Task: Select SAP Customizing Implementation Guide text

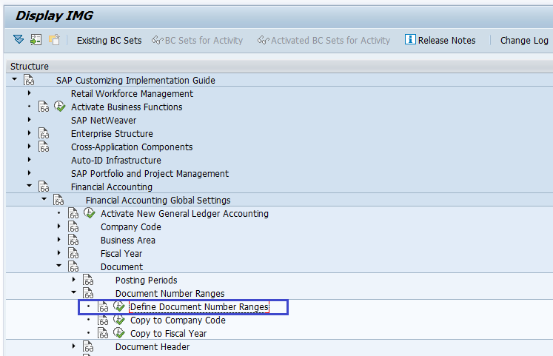Action: 135,81
